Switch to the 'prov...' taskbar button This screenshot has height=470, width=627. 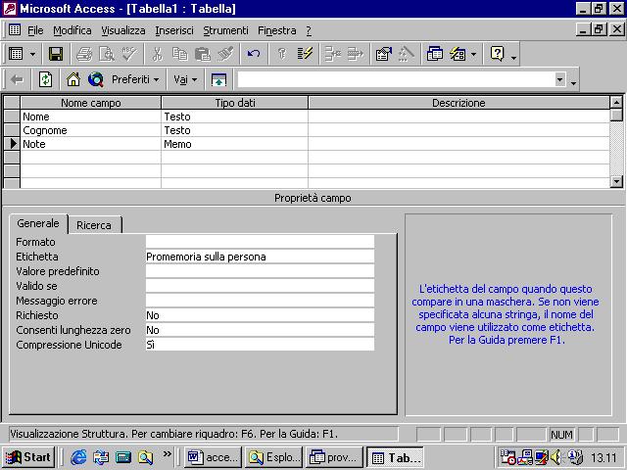334,457
